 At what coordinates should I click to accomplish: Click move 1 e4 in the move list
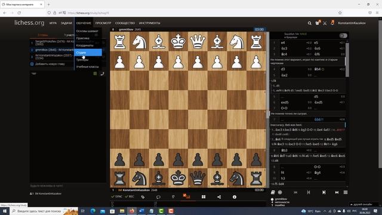pyautogui.click(x=283, y=42)
